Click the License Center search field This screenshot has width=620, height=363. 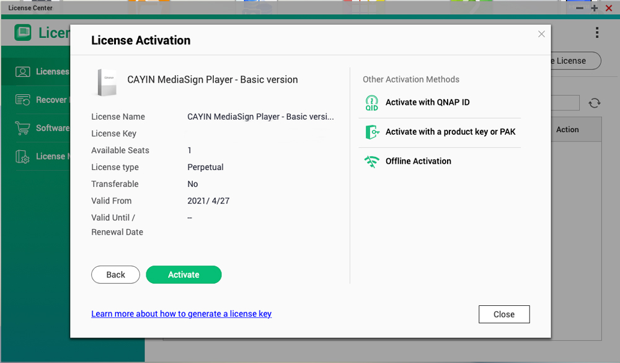[565, 103]
